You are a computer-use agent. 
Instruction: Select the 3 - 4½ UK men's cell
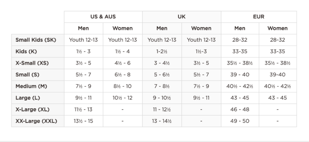click(162, 63)
